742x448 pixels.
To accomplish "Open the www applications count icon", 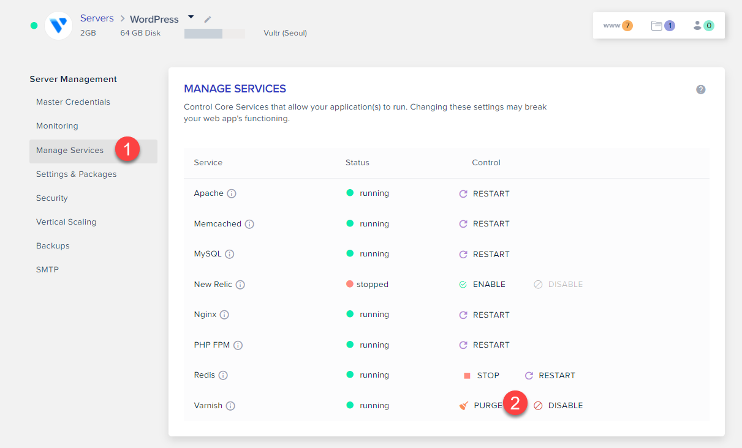I will [618, 26].
